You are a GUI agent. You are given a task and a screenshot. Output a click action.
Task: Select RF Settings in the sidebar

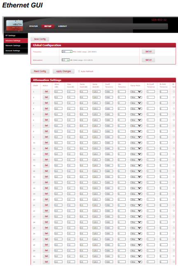tap(16, 36)
